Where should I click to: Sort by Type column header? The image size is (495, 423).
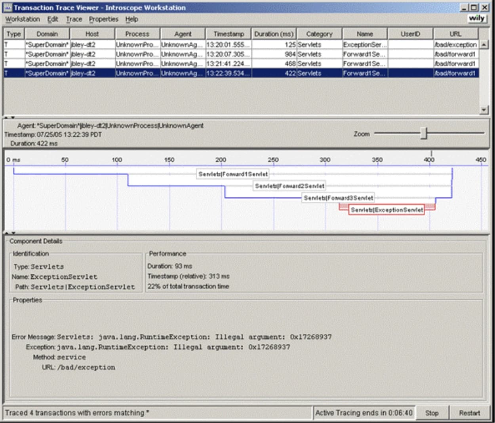(x=13, y=34)
